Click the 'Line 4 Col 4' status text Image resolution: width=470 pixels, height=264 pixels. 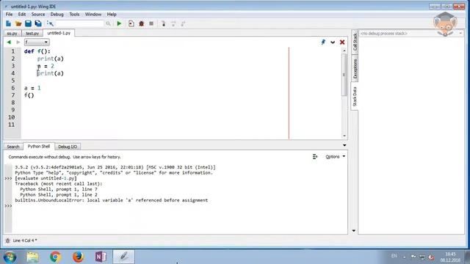point(25,241)
